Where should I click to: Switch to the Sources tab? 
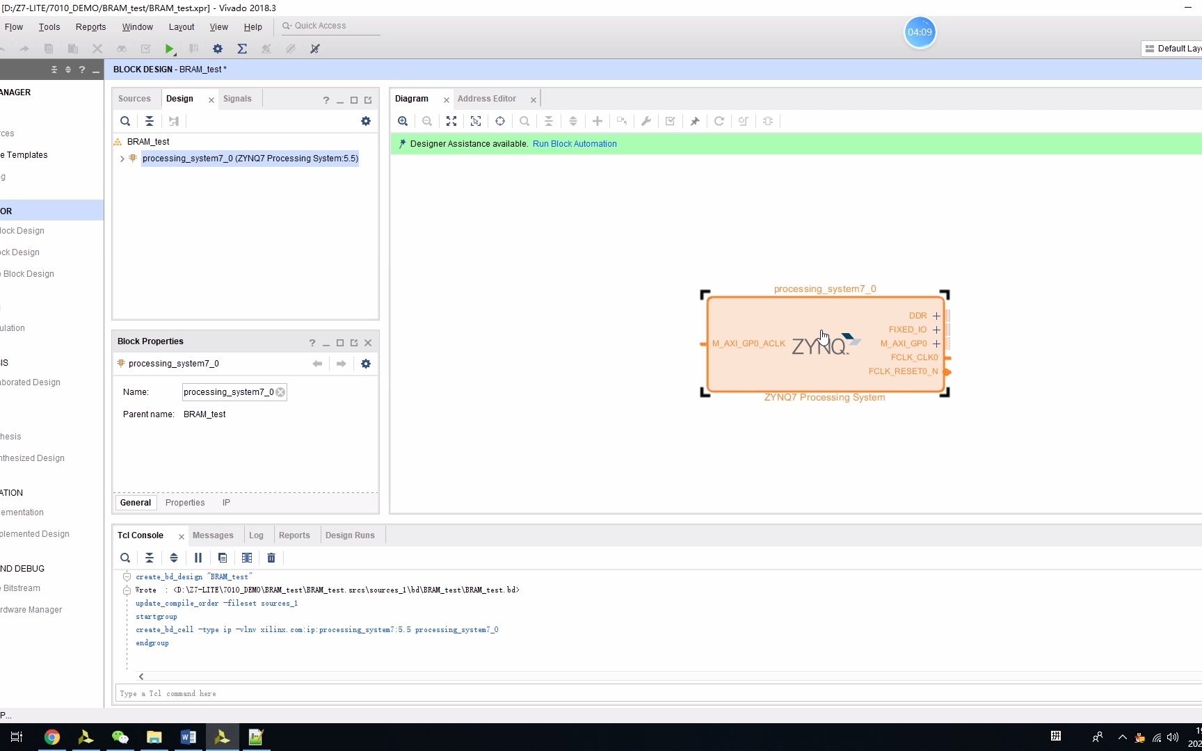point(134,99)
